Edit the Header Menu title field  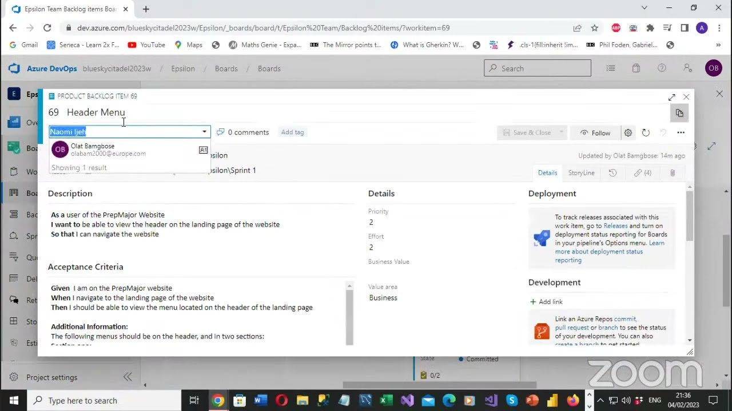point(96,112)
